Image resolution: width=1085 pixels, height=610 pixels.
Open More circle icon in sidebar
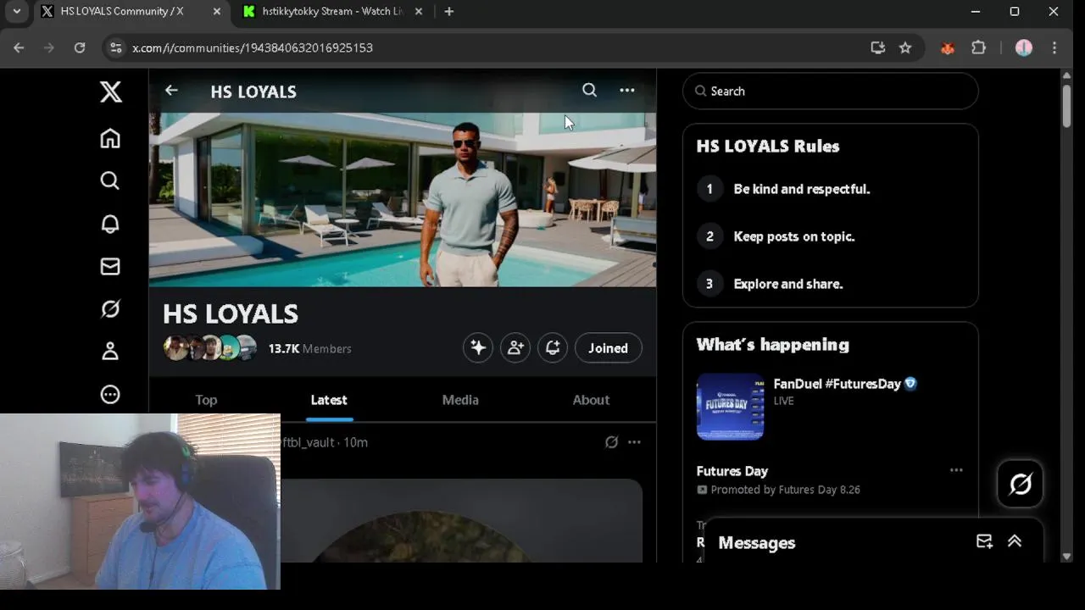(110, 395)
